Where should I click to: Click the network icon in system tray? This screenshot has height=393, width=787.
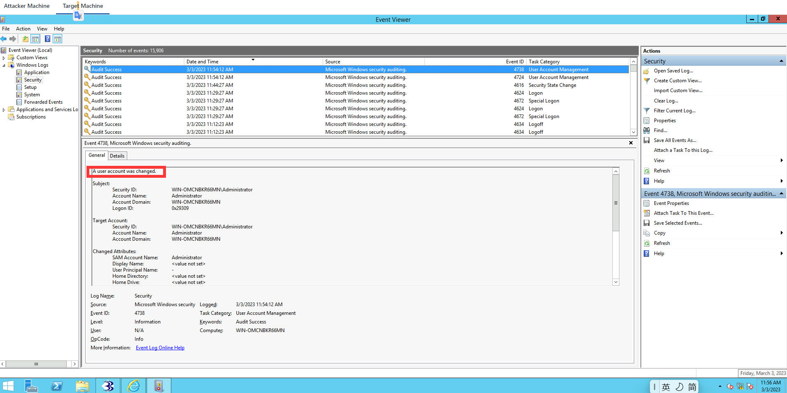click(x=740, y=386)
